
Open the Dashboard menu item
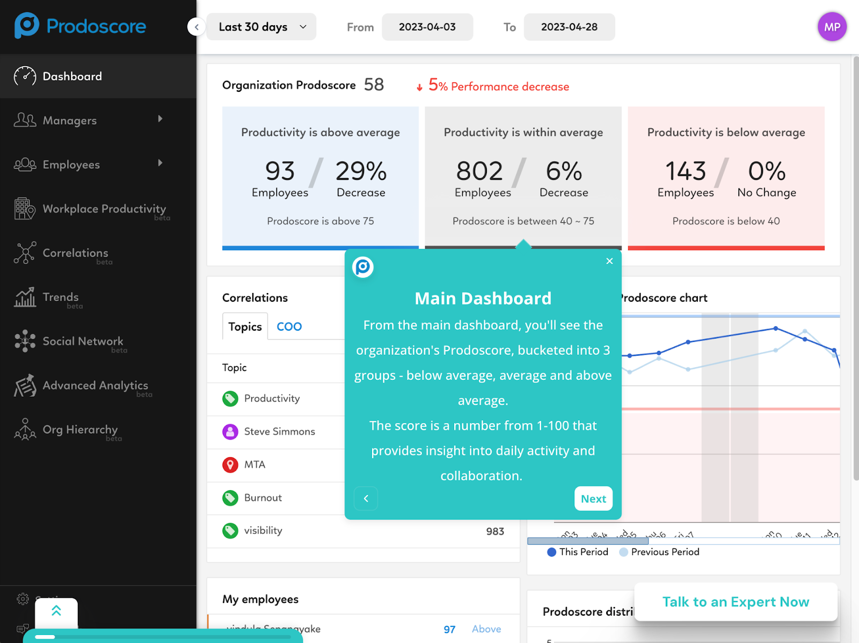[98, 76]
